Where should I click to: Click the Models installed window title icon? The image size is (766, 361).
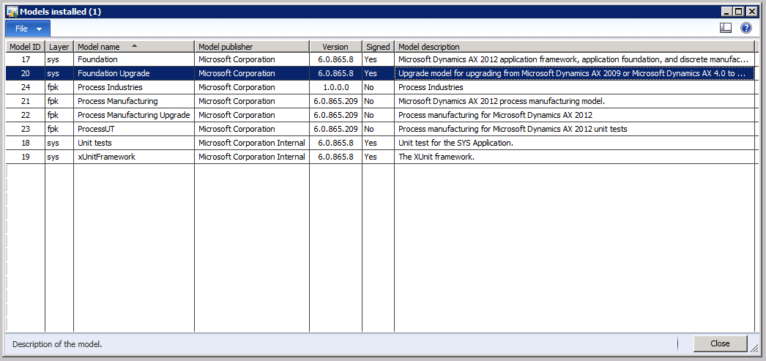(12, 11)
